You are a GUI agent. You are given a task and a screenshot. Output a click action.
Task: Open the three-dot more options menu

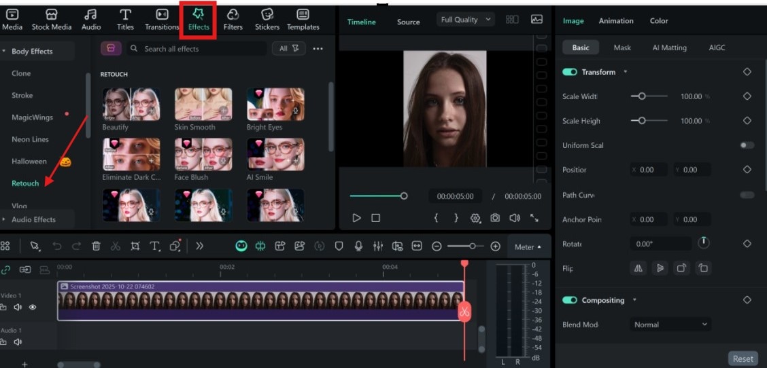318,48
